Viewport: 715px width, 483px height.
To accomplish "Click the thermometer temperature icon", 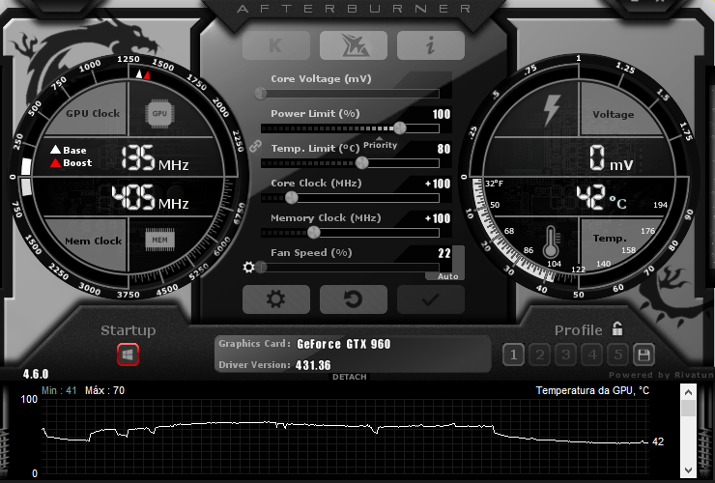I will click(551, 241).
